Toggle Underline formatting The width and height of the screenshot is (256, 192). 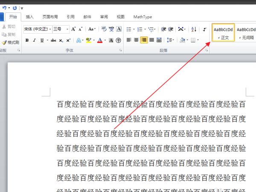pyautogui.click(x=42, y=40)
